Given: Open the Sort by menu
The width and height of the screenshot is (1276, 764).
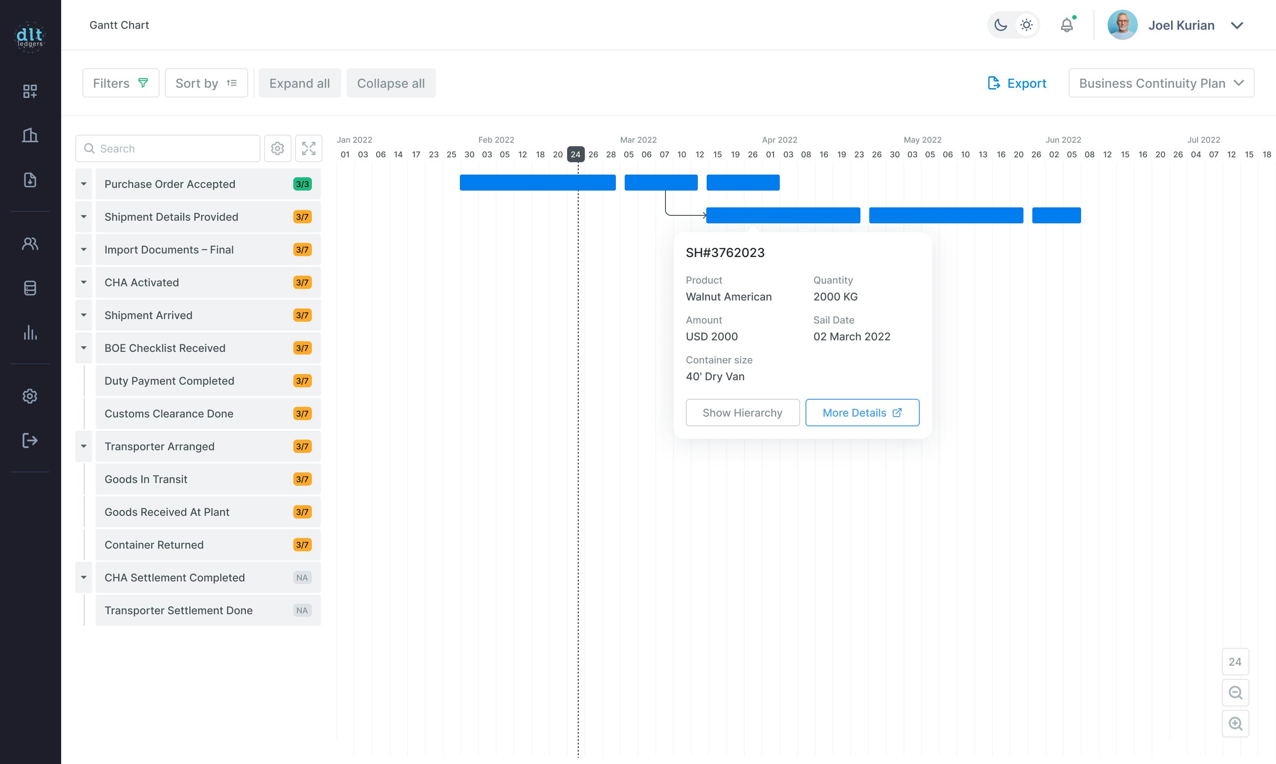Looking at the screenshot, I should point(206,83).
